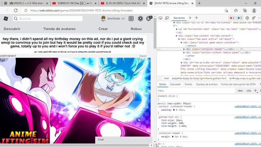Open the browser Collections icon
The width and height of the screenshot is (261, 147).
coord(245,11)
